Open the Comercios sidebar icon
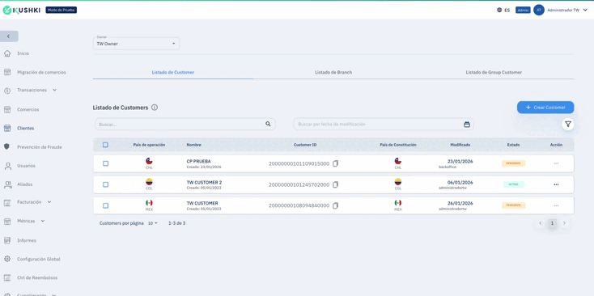Image resolution: width=594 pixels, height=296 pixels. (6, 109)
